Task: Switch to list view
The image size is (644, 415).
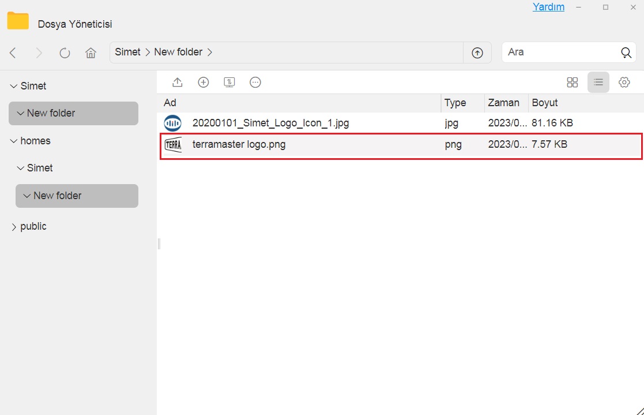Action: click(598, 83)
